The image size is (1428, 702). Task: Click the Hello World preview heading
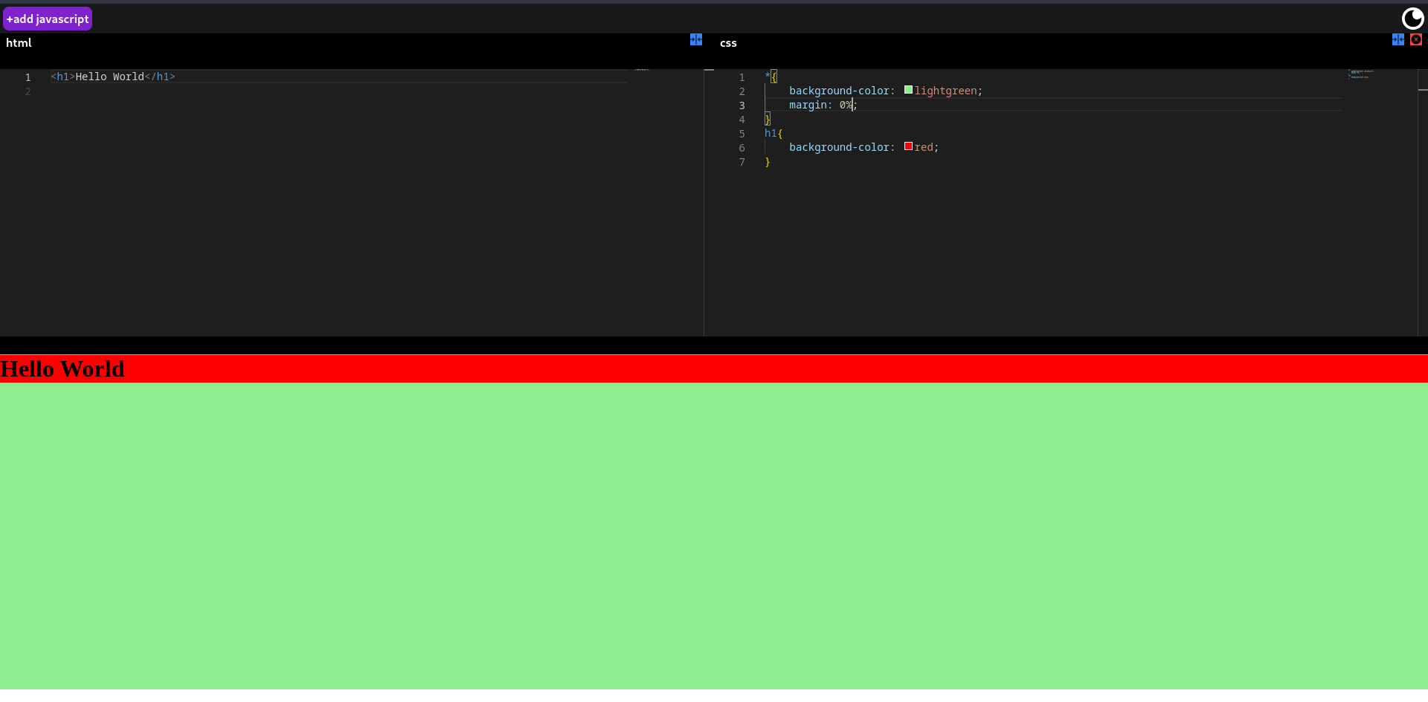pos(62,368)
